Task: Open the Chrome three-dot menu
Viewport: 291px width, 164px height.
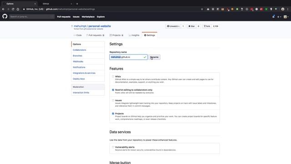Action: click(x=288, y=9)
